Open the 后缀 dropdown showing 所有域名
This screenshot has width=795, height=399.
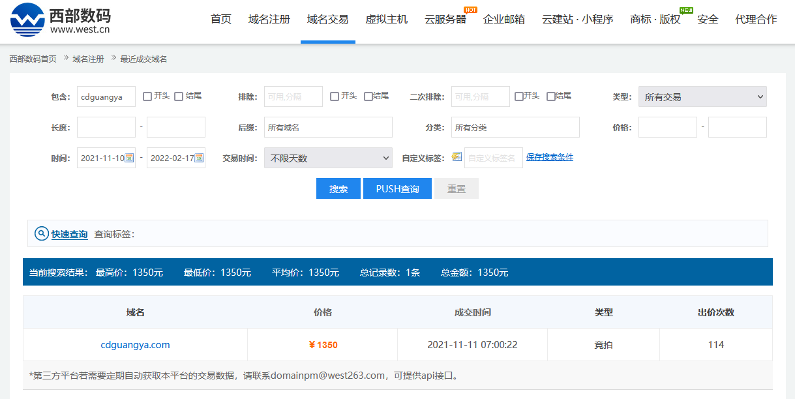(x=327, y=127)
